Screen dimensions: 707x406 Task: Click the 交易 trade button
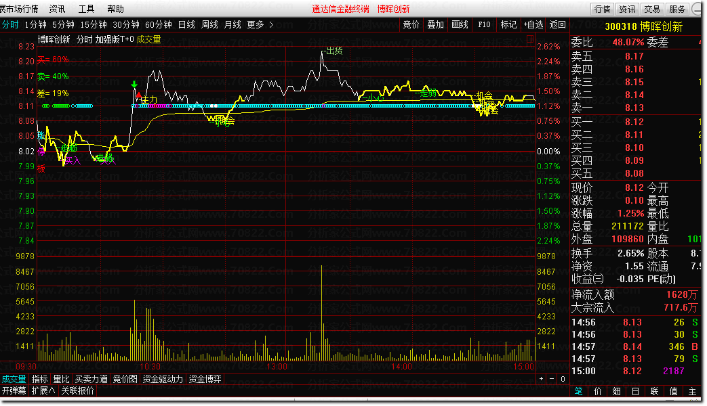(x=651, y=9)
